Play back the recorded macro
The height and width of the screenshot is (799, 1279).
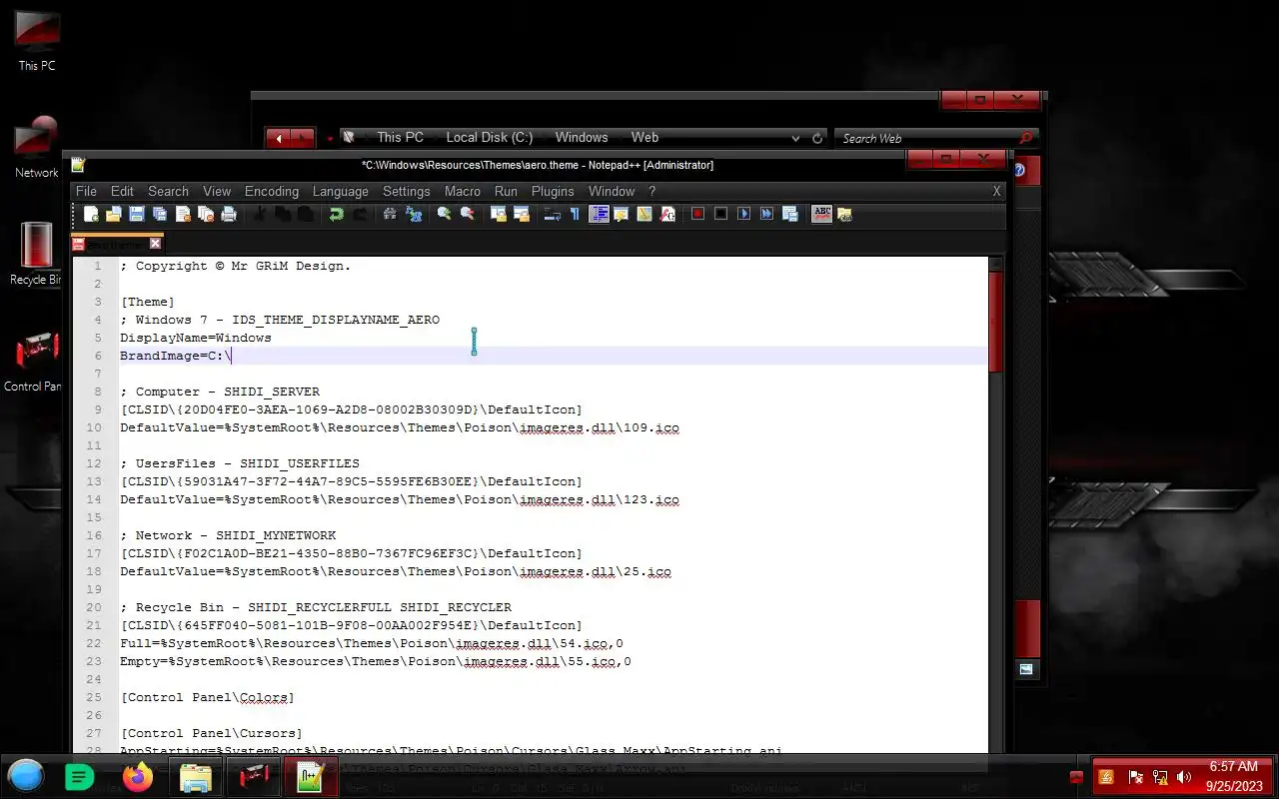(x=744, y=214)
